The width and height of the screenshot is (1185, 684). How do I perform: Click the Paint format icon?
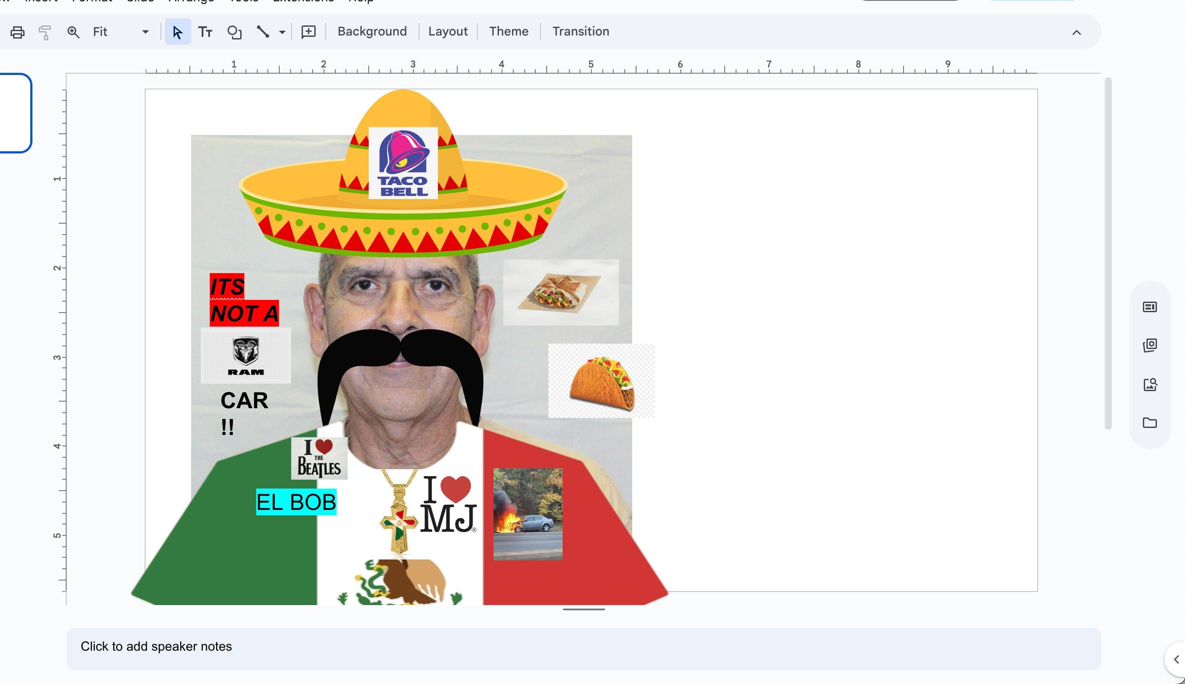45,32
